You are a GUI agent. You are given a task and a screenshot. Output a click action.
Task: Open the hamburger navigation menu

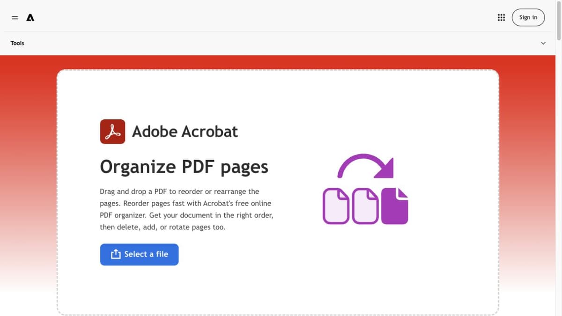tap(15, 18)
